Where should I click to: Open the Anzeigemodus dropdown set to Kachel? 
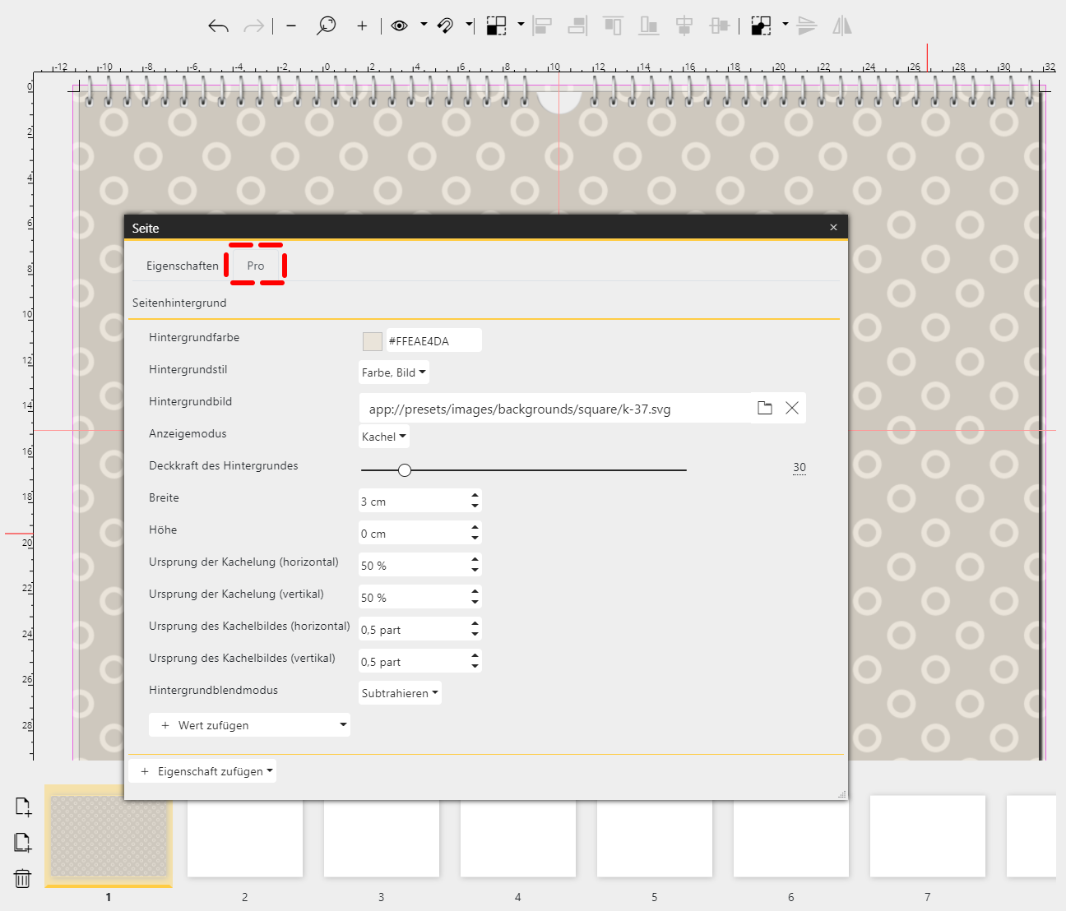point(384,437)
